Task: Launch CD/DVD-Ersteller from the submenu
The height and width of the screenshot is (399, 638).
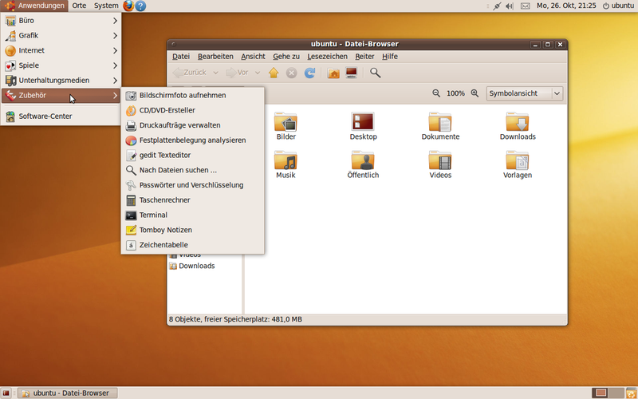Action: click(192, 110)
